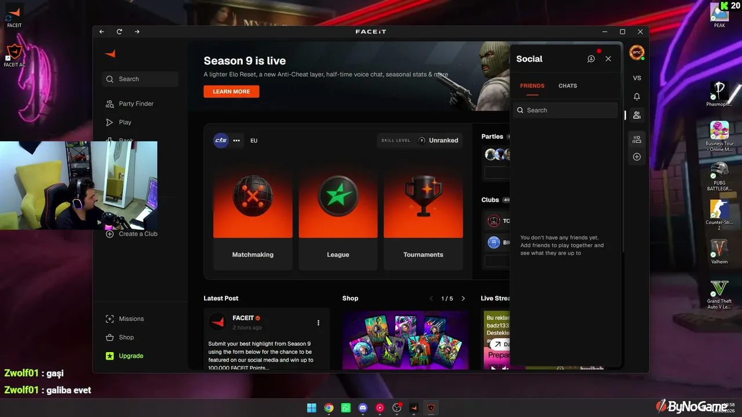Open the party icon in right rail
Image resolution: width=742 pixels, height=417 pixels.
point(637,140)
